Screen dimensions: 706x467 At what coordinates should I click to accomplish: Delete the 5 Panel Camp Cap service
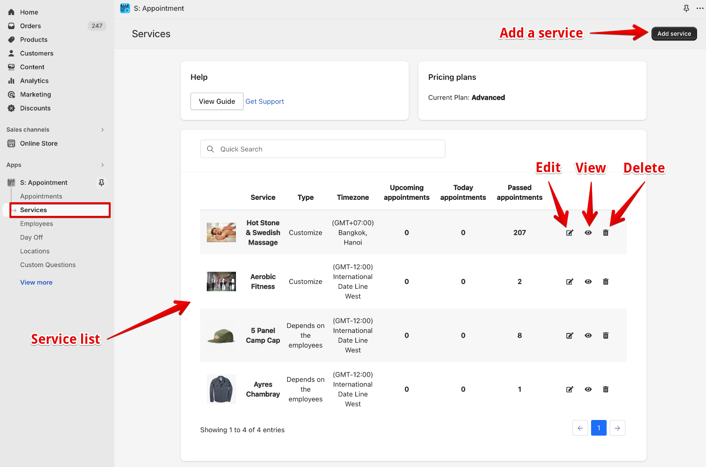pyautogui.click(x=606, y=335)
